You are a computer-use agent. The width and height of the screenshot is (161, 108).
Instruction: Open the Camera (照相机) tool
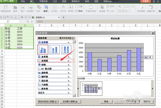click(x=71, y=9)
